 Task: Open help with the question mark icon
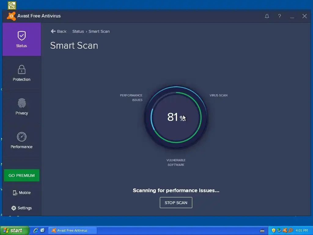279,16
